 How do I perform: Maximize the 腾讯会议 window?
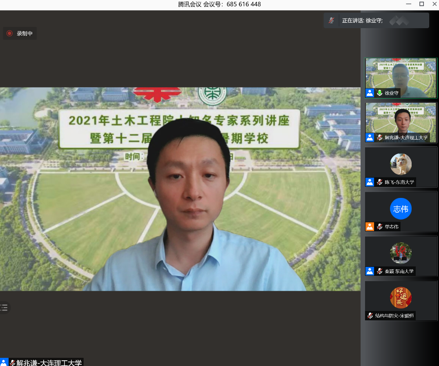tap(421, 4)
